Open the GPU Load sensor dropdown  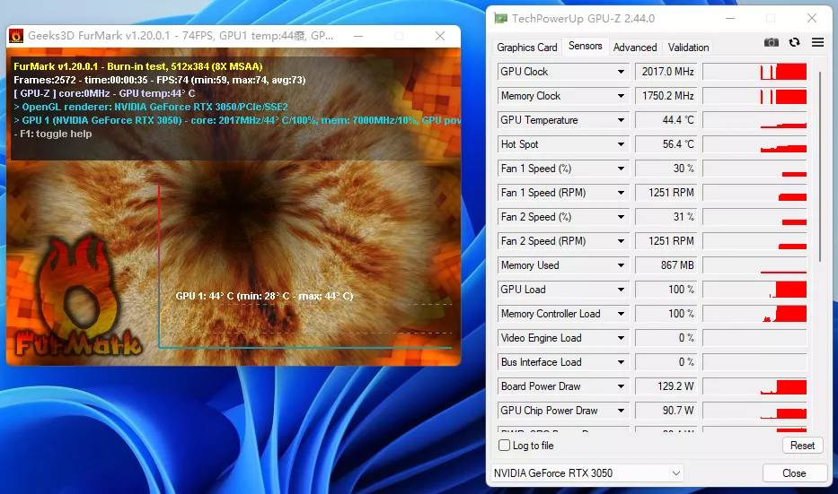pos(621,290)
